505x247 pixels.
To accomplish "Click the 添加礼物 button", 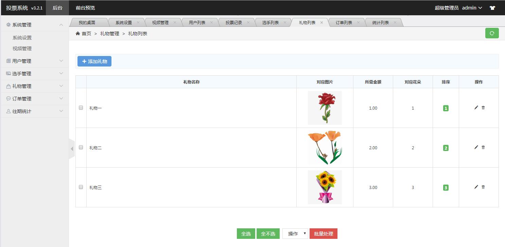I will coord(94,61).
